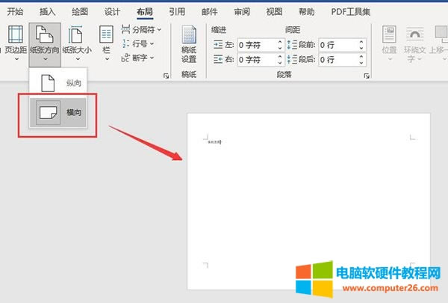Open 稿纸设置 manuscript paper settings

click(x=189, y=43)
